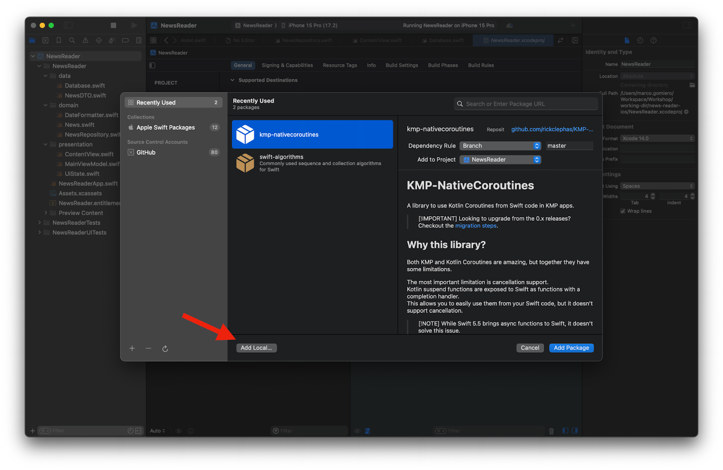Image resolution: width=723 pixels, height=470 pixels.
Task: Open the find navigator magnifier
Action: pos(72,40)
